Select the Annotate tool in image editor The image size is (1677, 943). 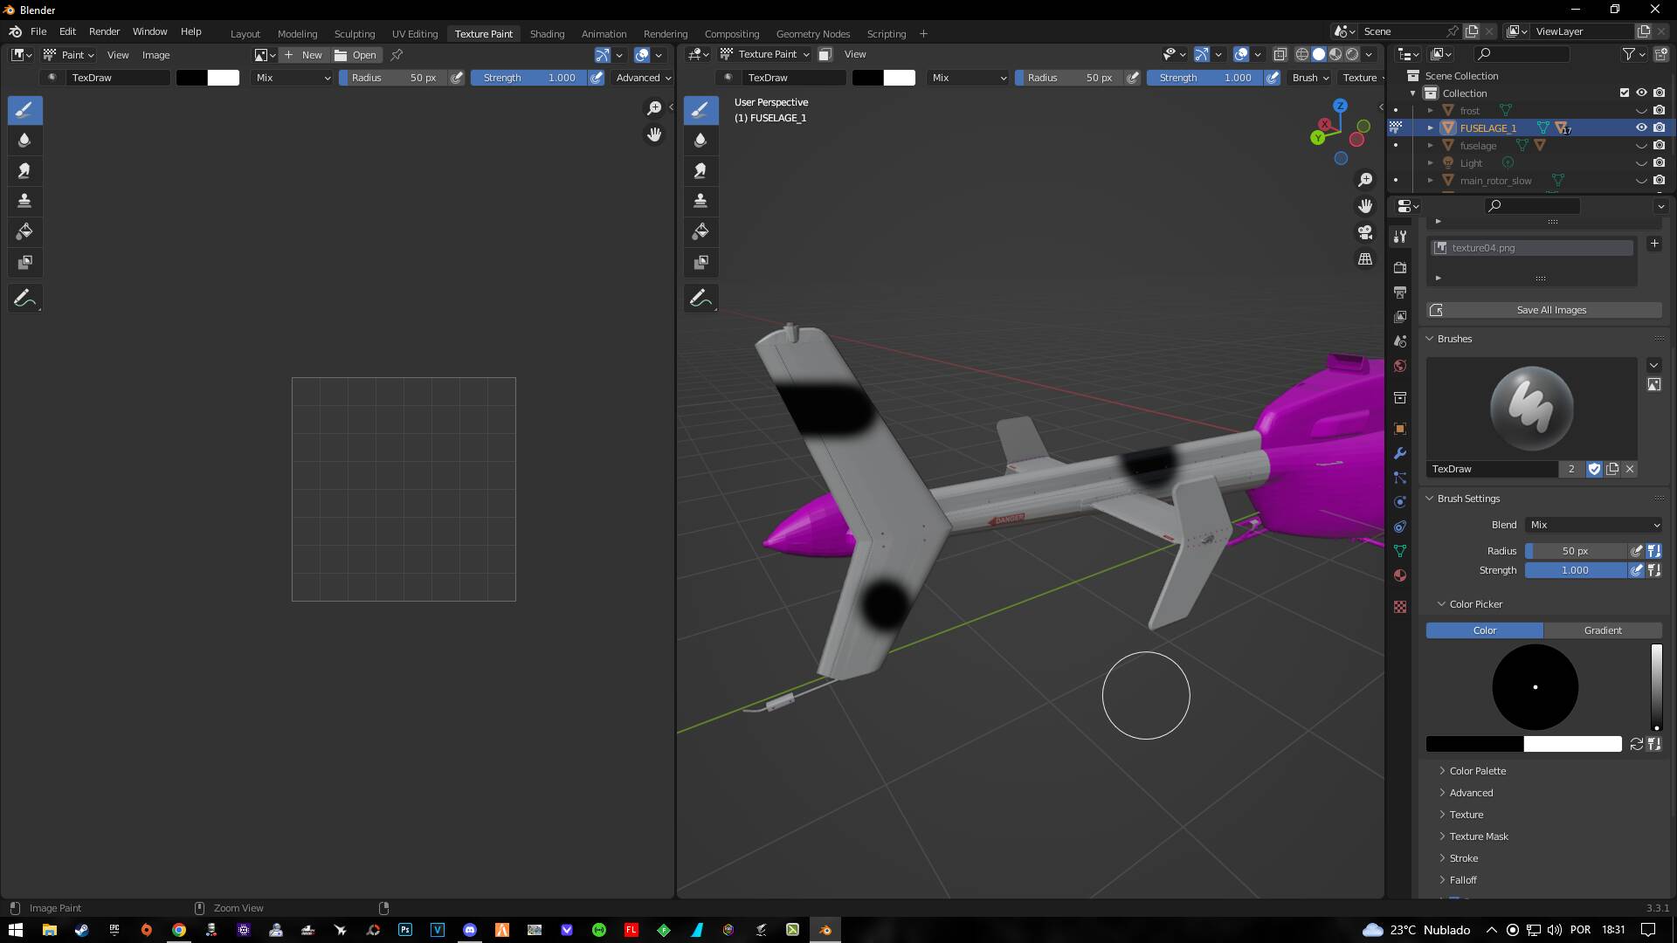coord(24,299)
